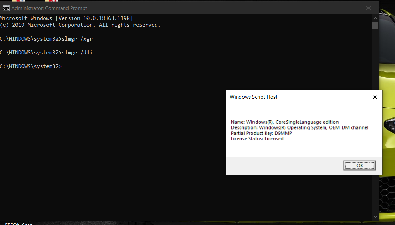Click the Microsoft Windows version line
Screen dimensions: 395x225
[66, 18]
